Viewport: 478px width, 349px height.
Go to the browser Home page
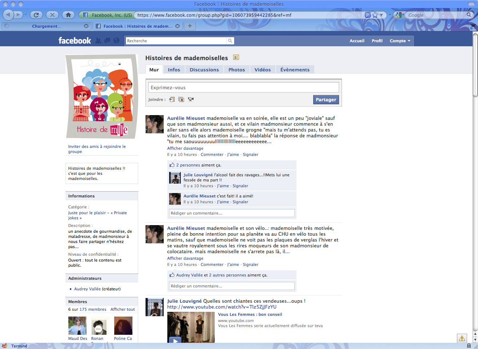pyautogui.click(x=68, y=15)
